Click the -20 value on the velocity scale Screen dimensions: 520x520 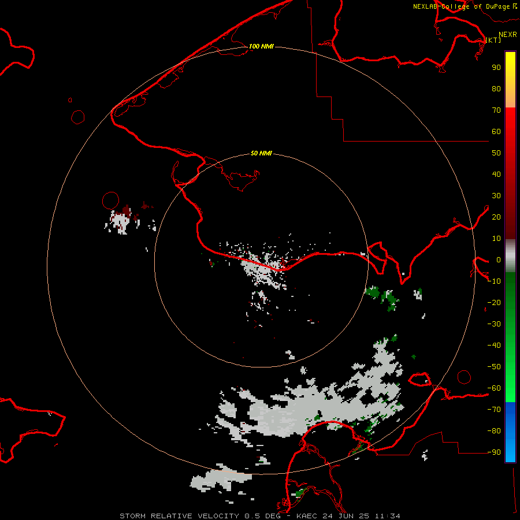click(494, 303)
